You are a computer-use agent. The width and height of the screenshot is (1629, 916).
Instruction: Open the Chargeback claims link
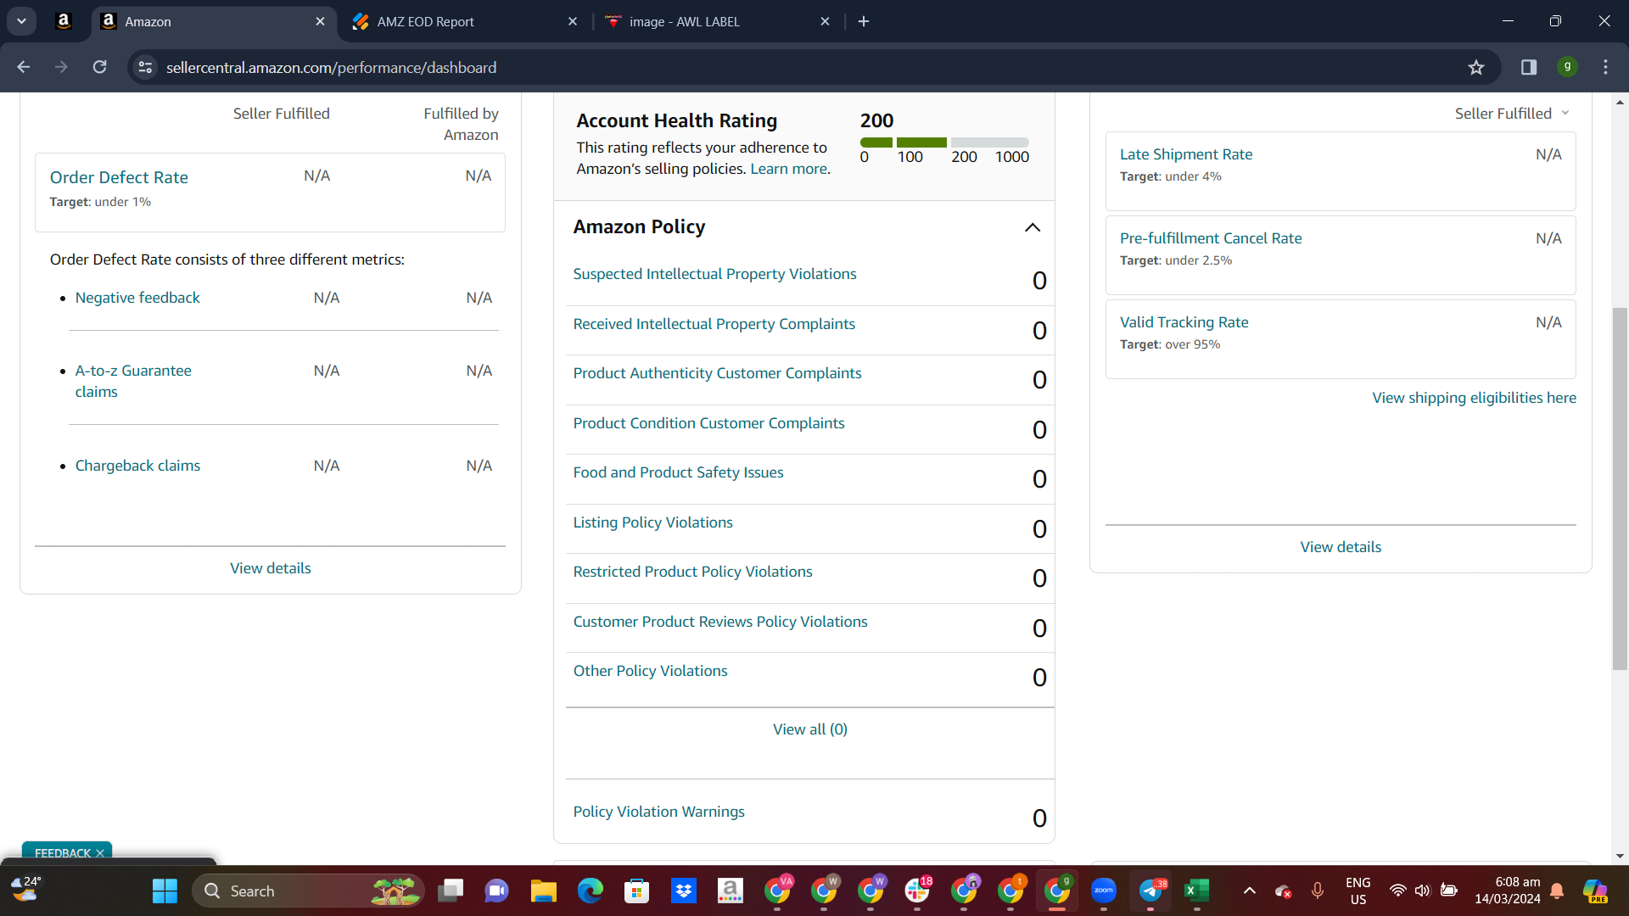point(137,466)
